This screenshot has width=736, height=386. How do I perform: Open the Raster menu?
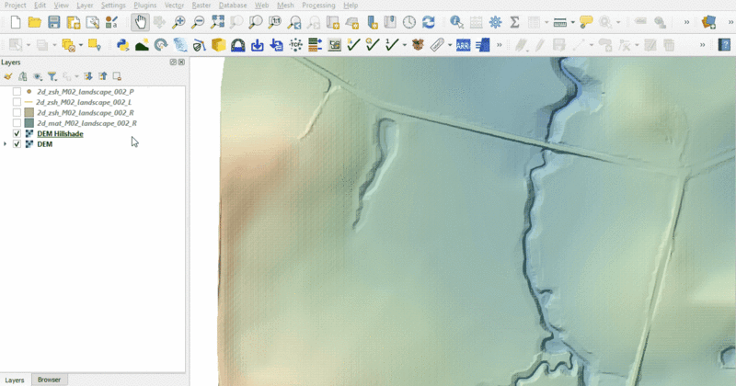point(201,6)
